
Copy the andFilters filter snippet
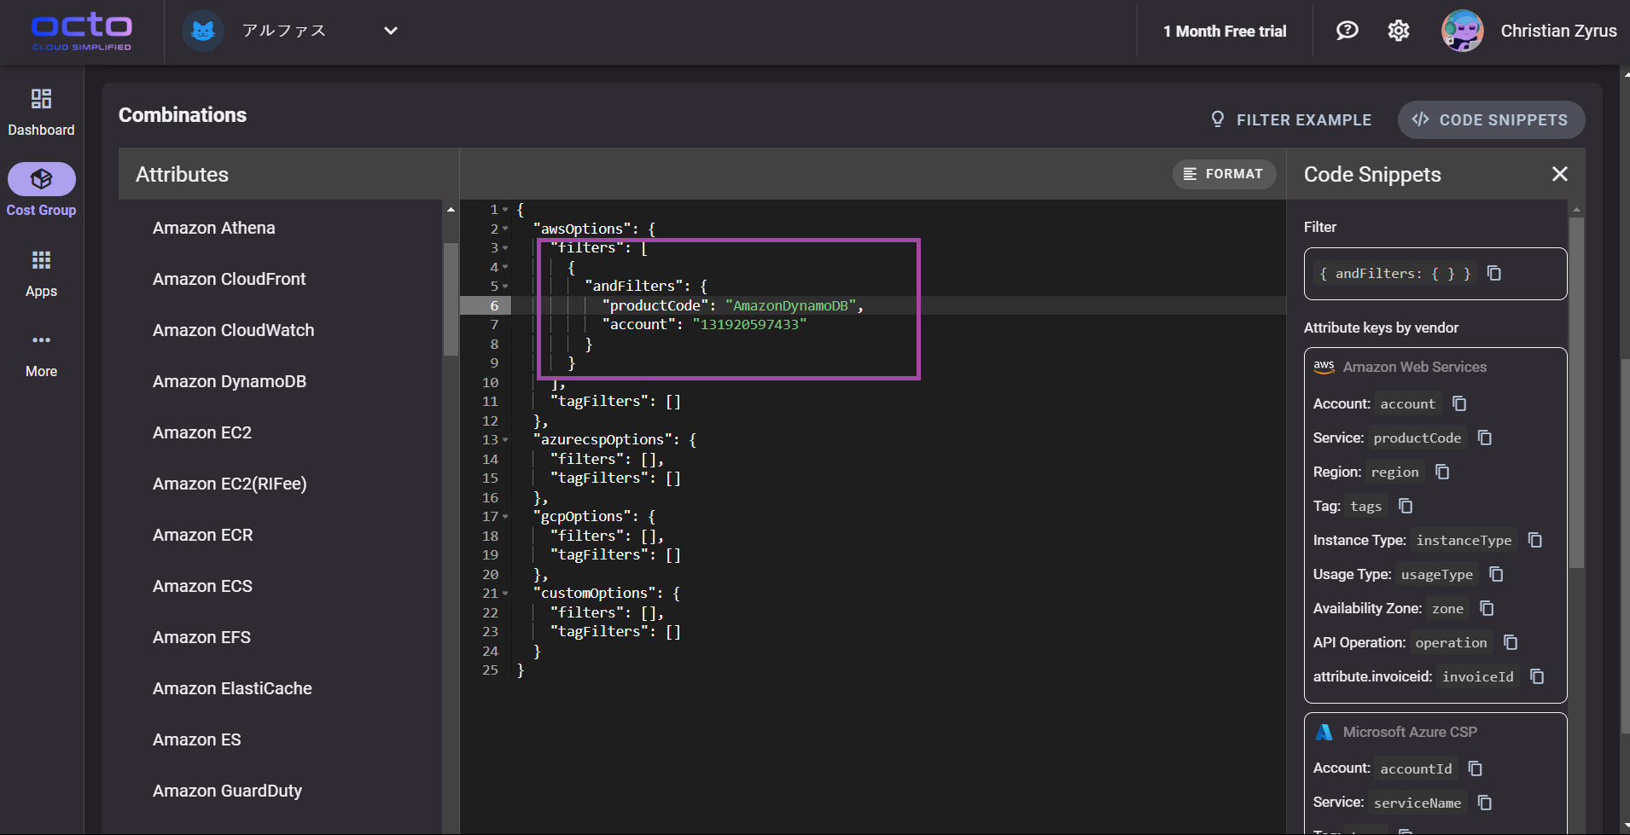coord(1493,273)
